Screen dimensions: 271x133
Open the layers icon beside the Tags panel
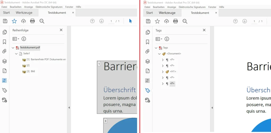148,61
